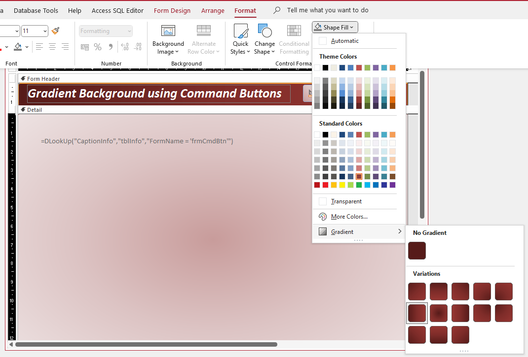Image resolution: width=528 pixels, height=357 pixels.
Task: Apply percent number format
Action: (x=98, y=47)
